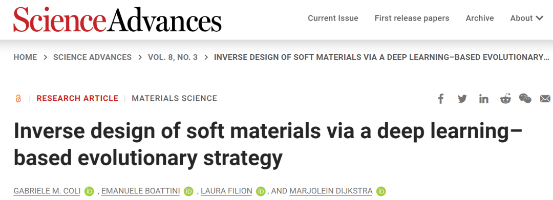Navigate to HOME breadcrumb
The height and width of the screenshot is (200, 553).
point(25,57)
